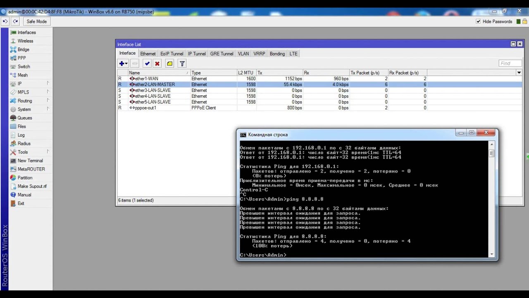Click the yellow Comment button
Viewport: 529px width, 298px height.
point(169,63)
